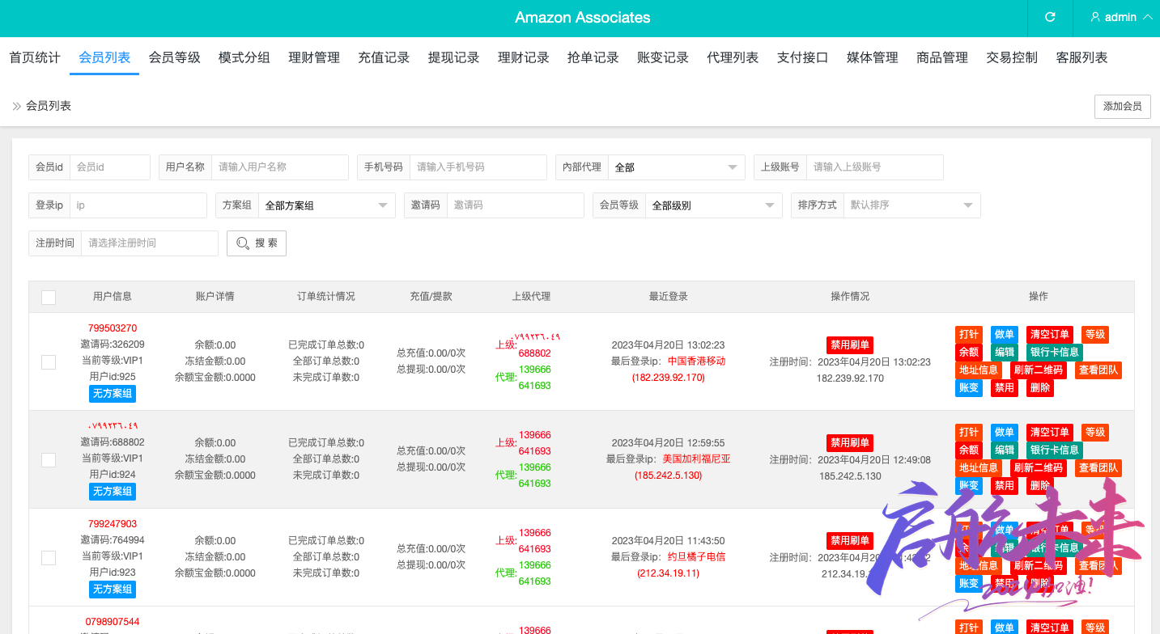Focus the 上级账号 input field
1160x634 pixels.
coord(875,167)
